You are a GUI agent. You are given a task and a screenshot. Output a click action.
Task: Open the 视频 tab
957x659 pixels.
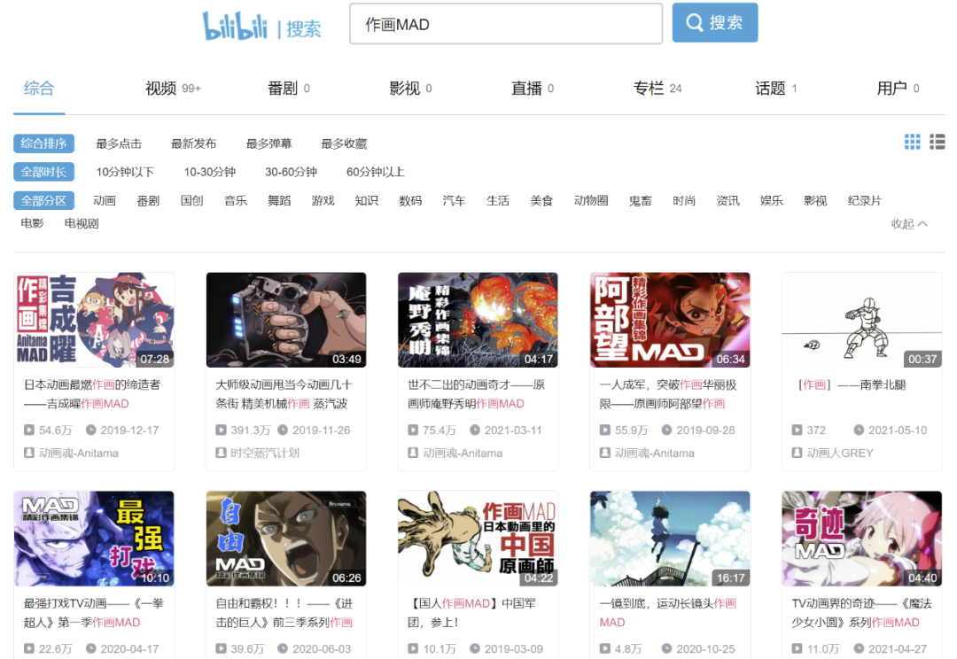click(174, 89)
